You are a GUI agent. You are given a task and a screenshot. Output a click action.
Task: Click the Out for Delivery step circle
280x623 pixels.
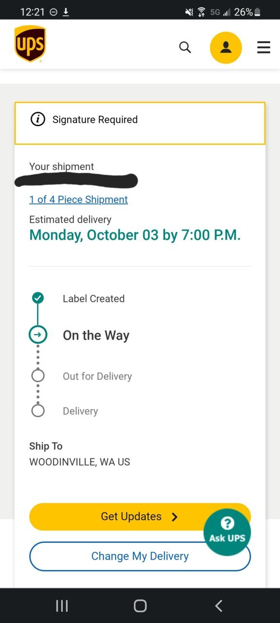tap(38, 376)
